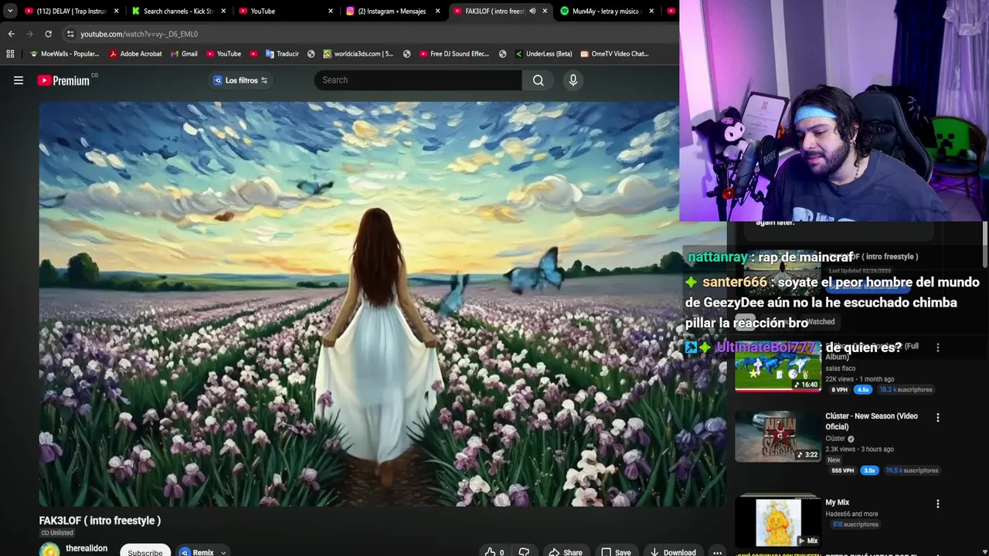Viewport: 989px width, 556px height.
Task: Reload the current page
Action: click(48, 34)
